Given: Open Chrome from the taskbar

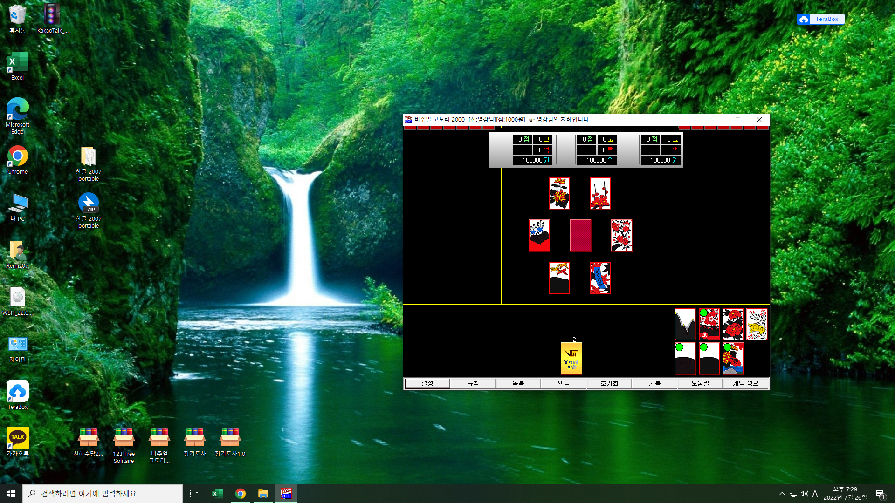Looking at the screenshot, I should [x=240, y=493].
